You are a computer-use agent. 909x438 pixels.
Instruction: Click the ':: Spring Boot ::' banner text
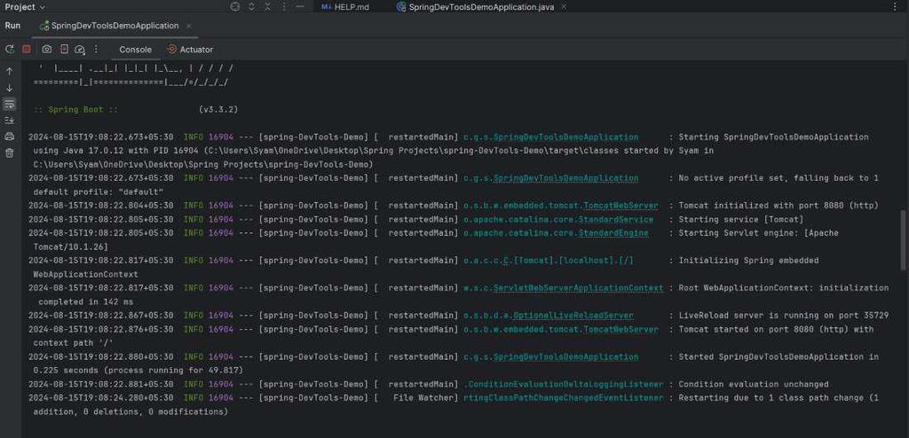[75, 110]
